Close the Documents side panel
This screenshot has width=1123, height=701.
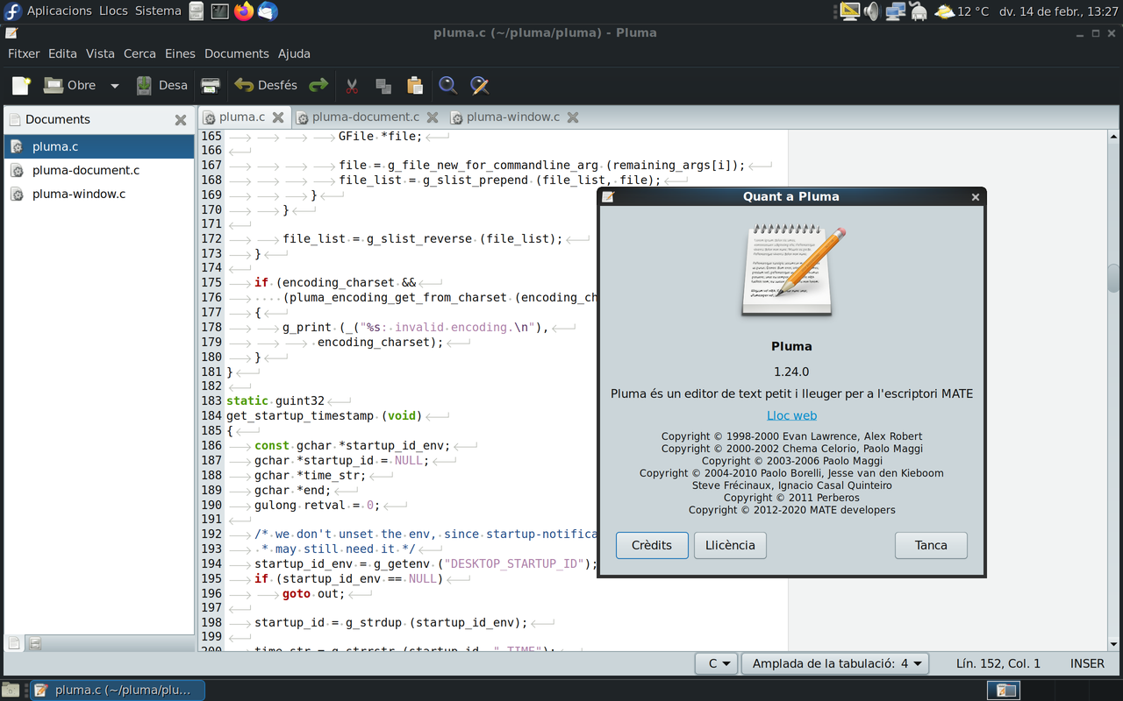[x=181, y=120]
